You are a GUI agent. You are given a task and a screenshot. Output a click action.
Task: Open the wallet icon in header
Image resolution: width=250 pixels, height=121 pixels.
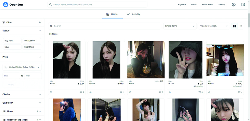coord(243,5)
